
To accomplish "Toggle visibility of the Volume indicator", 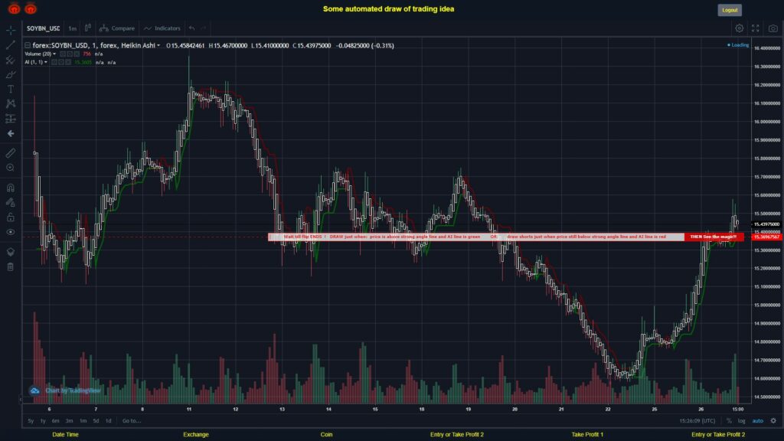I will [x=63, y=54].
